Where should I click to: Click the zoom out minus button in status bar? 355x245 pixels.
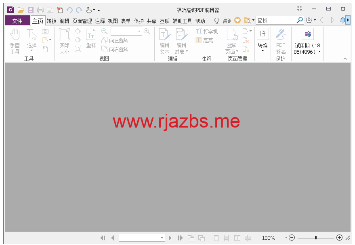coord(292,238)
